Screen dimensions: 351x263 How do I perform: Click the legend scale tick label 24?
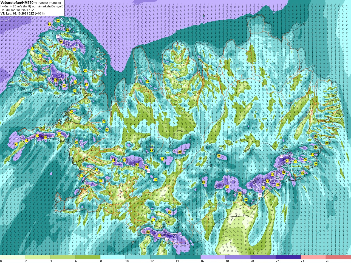[x=302, y=261]
